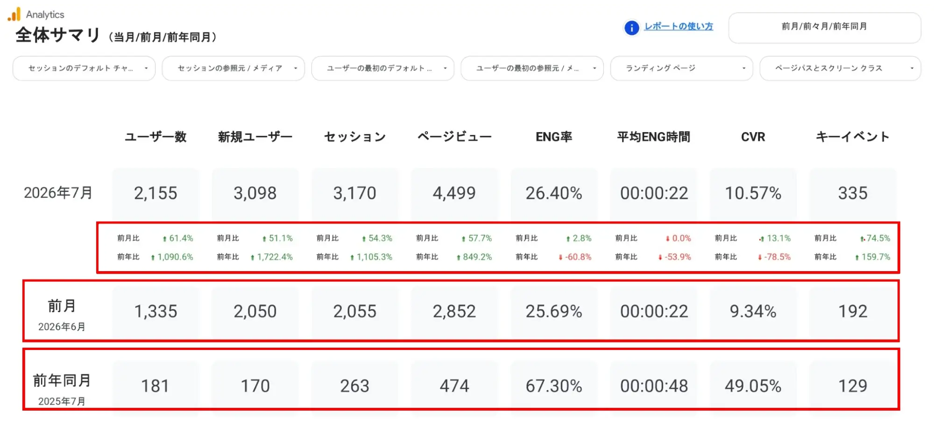The width and height of the screenshot is (934, 448).
Task: Click the 335 キーイベント scorecard
Action: click(853, 193)
